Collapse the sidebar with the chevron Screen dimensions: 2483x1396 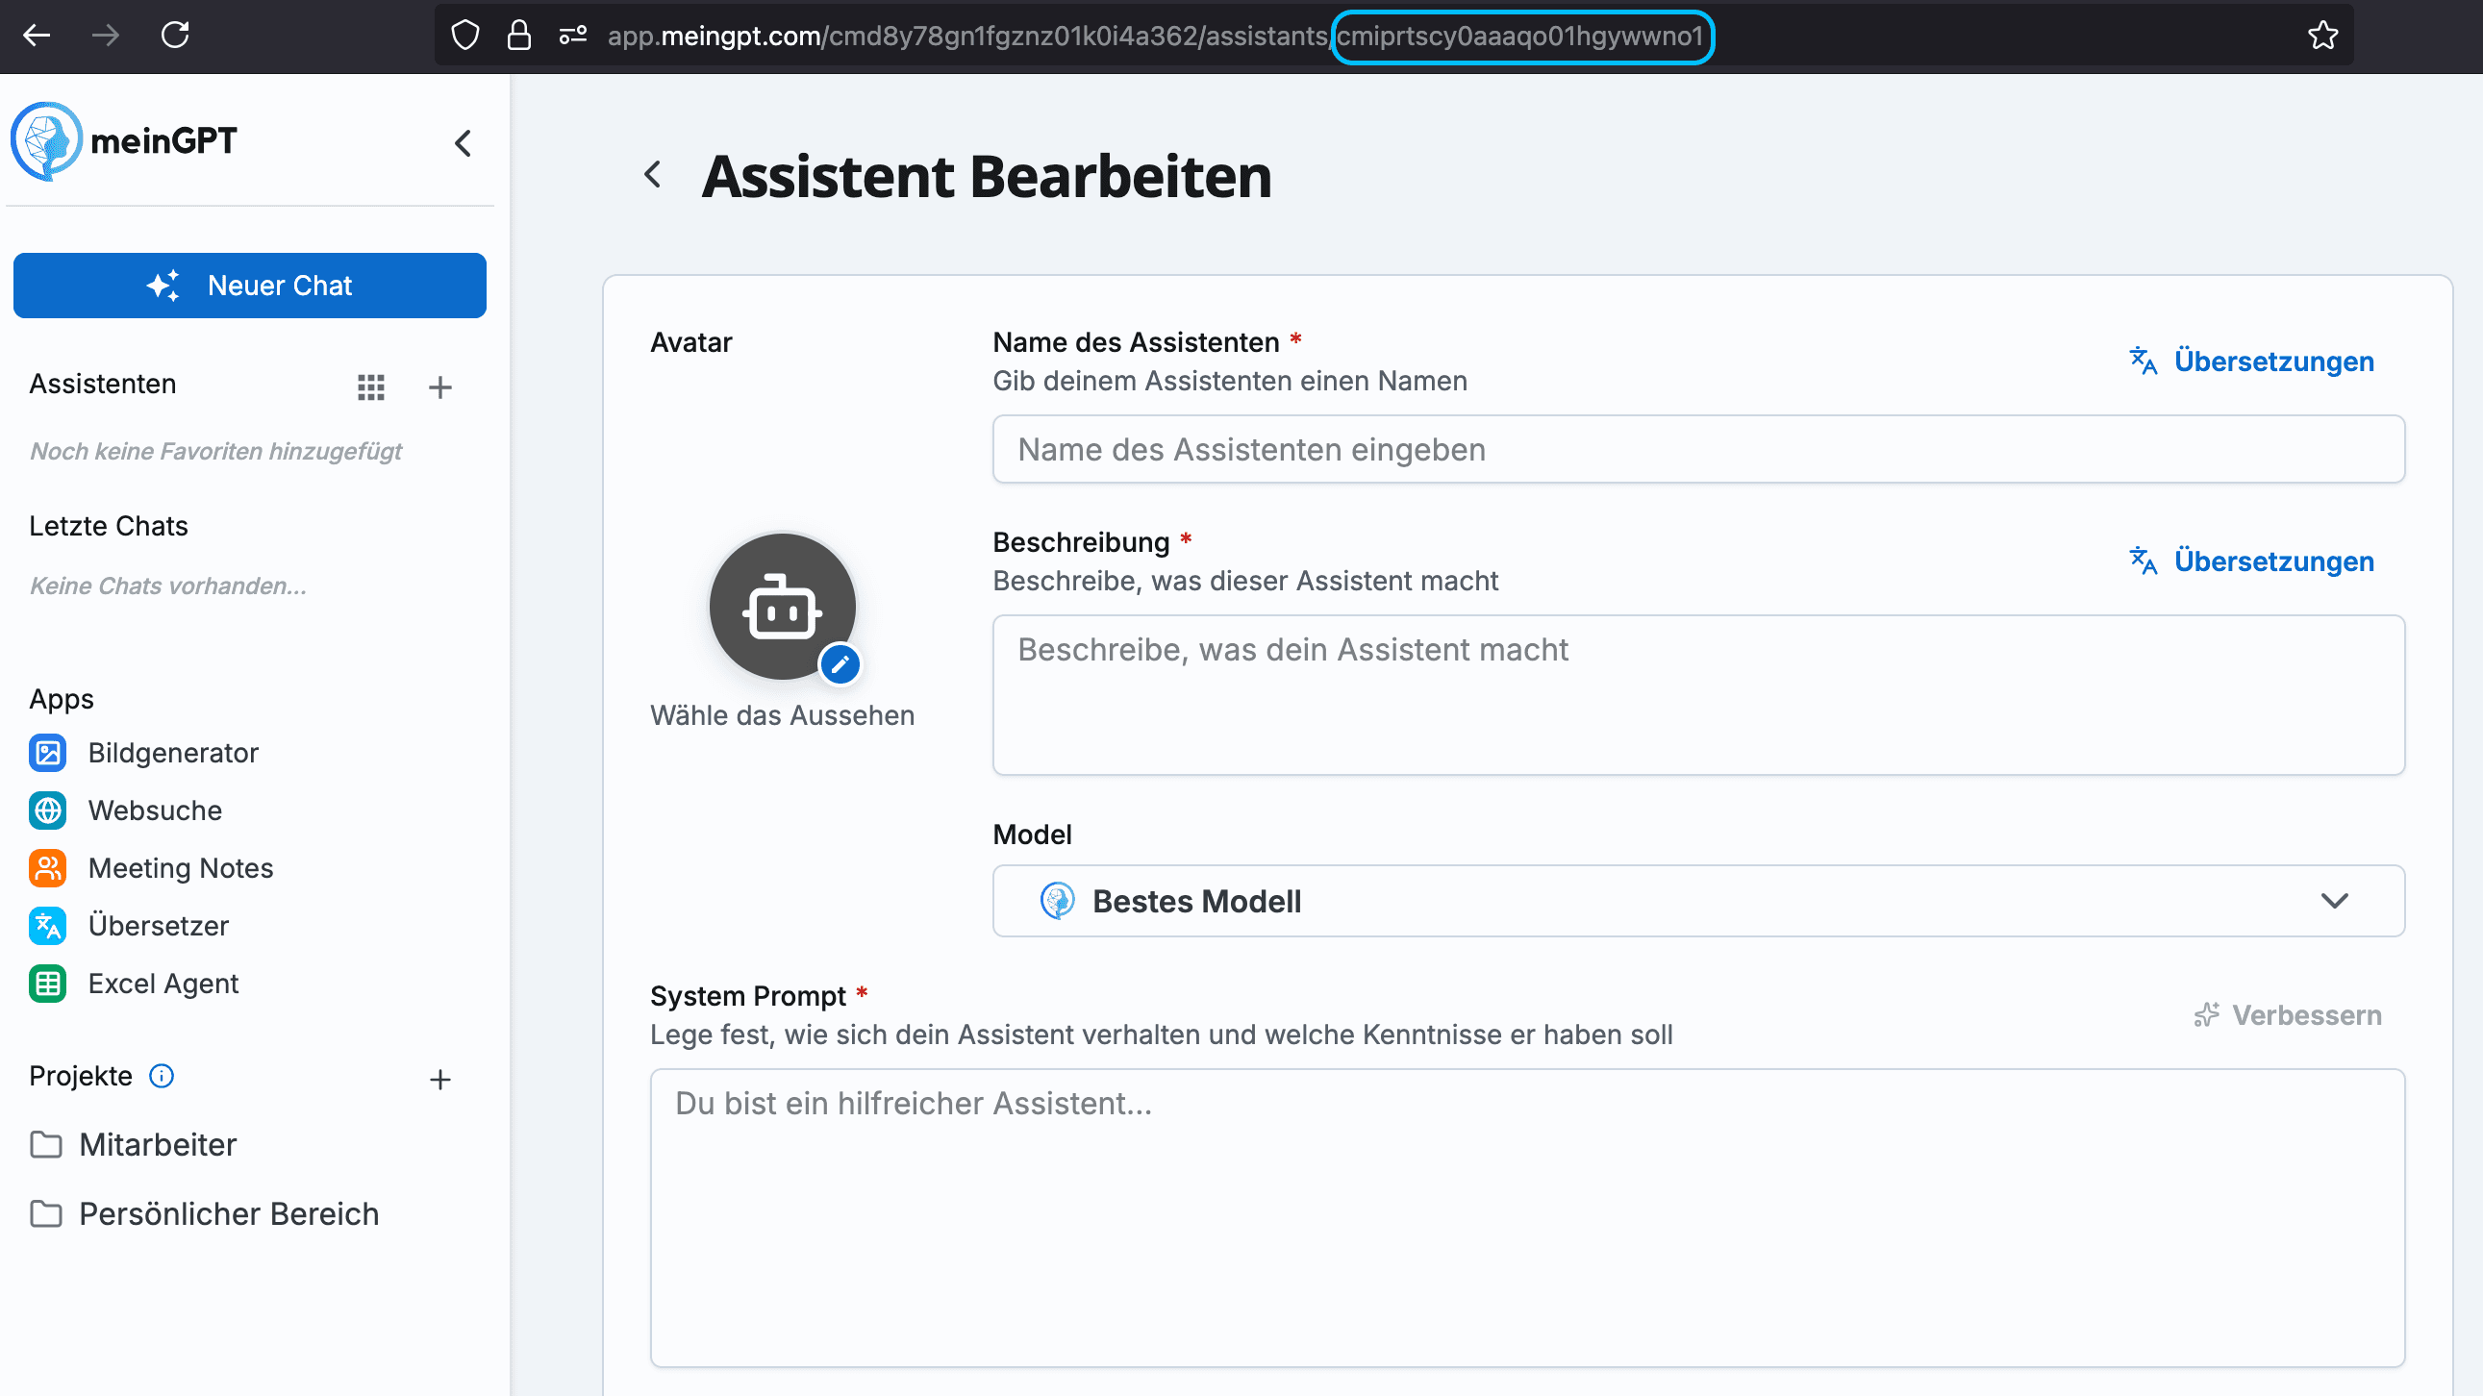tap(463, 142)
